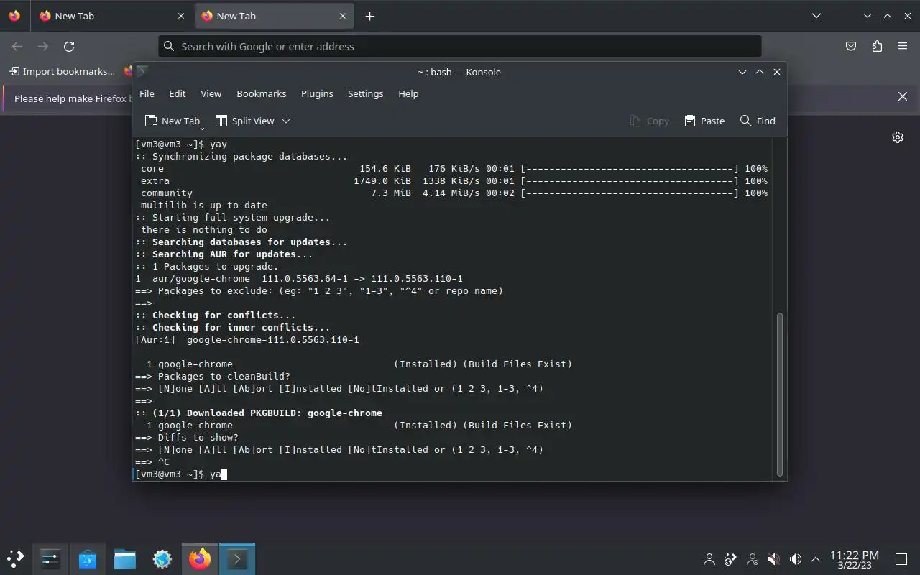Image resolution: width=920 pixels, height=575 pixels.
Task: Open the Firefox list all tabs dropdown
Action: (816, 16)
